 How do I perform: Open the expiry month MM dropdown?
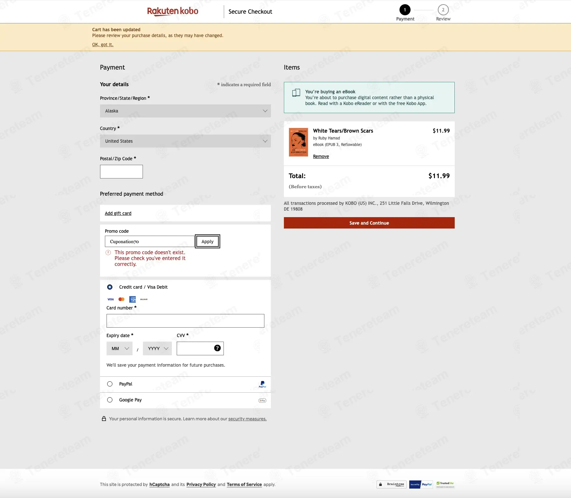click(120, 348)
